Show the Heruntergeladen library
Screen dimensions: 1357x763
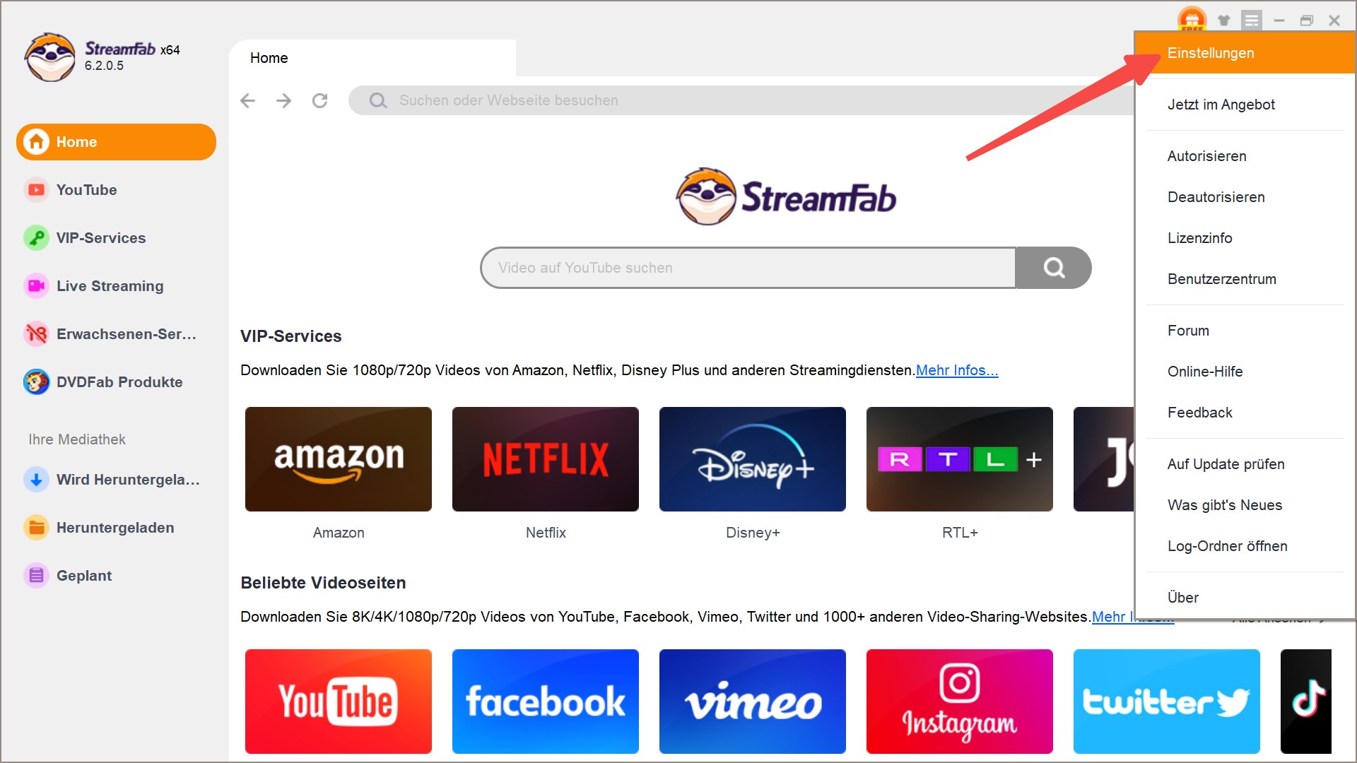click(x=100, y=528)
